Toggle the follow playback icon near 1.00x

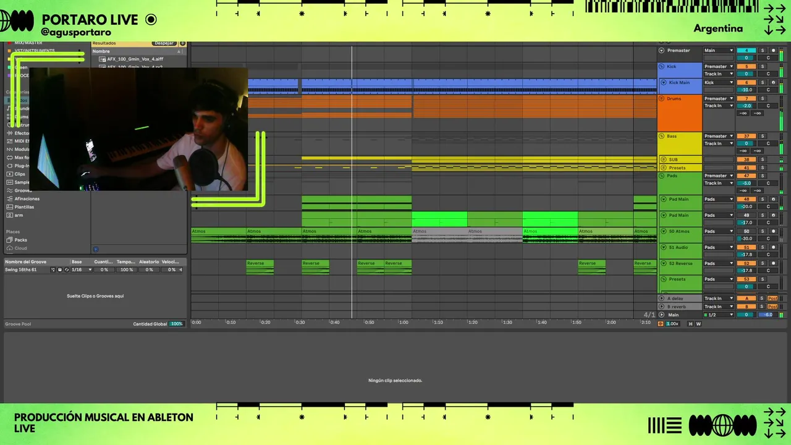tap(661, 324)
